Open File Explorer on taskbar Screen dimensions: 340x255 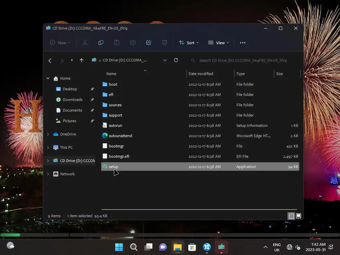coord(178,247)
